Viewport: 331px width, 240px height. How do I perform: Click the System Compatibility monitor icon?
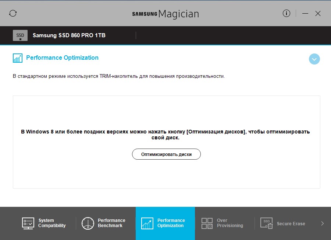(28, 223)
